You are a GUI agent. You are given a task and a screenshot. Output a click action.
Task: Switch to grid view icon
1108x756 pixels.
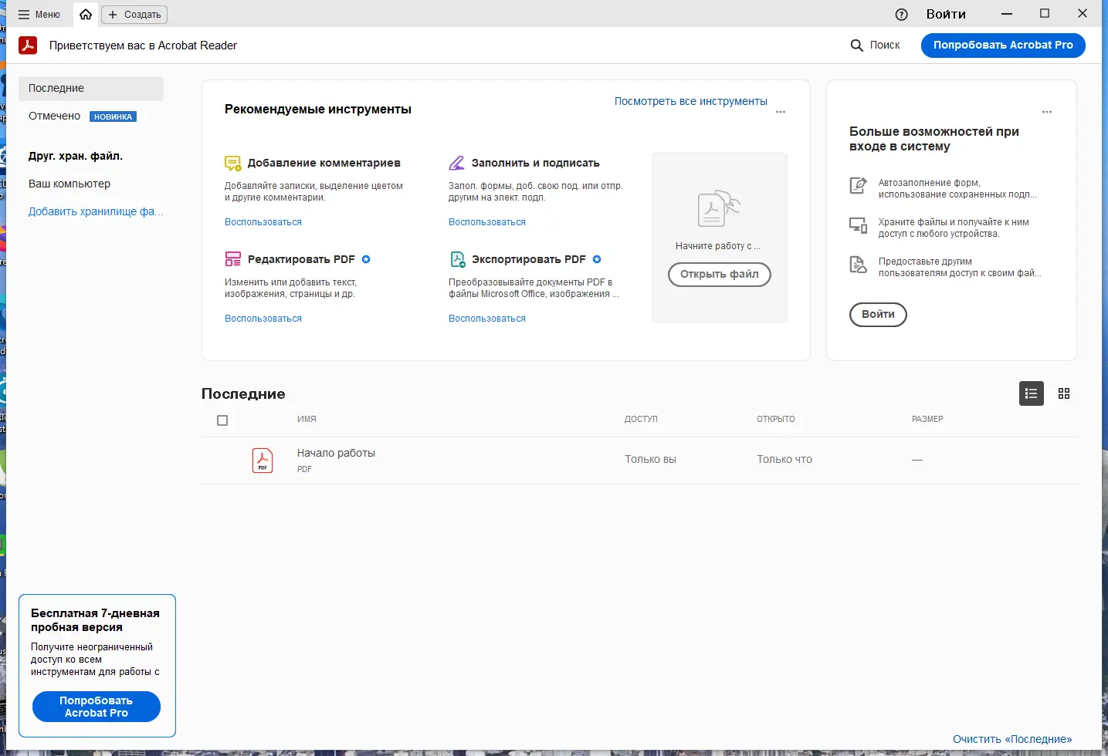1064,393
